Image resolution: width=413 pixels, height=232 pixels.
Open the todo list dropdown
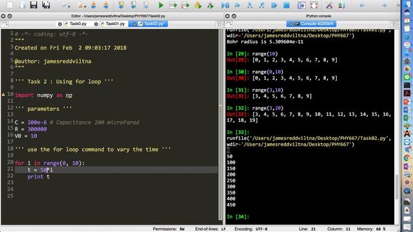[66, 5]
